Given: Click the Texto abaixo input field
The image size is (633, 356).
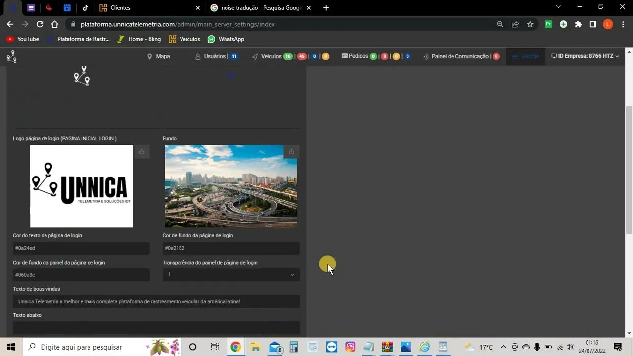Looking at the screenshot, I should (156, 327).
